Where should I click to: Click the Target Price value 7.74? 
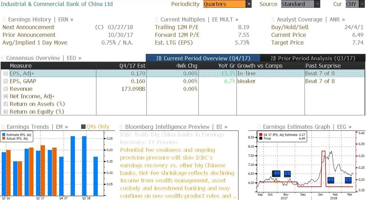tap(358, 42)
